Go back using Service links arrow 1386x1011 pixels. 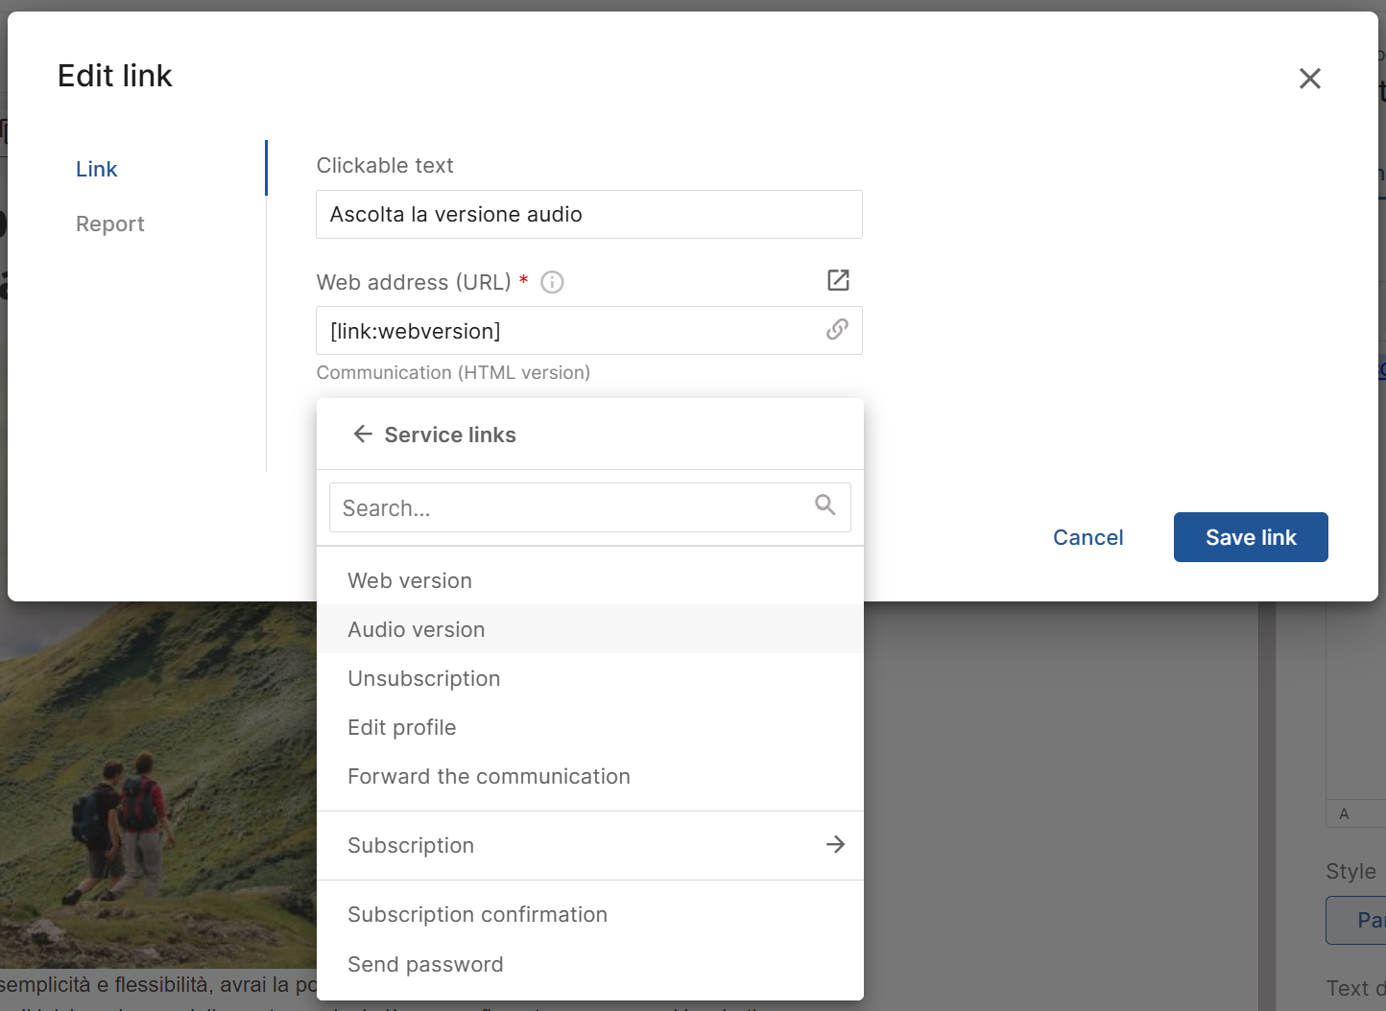point(363,435)
